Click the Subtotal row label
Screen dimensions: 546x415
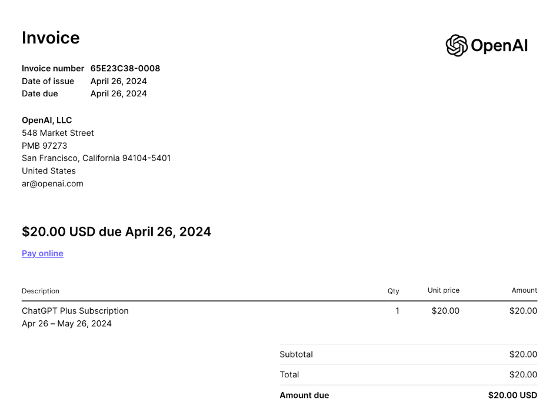[296, 354]
